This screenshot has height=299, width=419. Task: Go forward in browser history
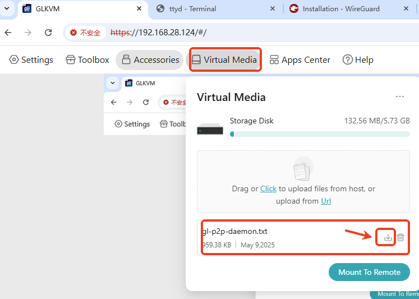[x=28, y=33]
